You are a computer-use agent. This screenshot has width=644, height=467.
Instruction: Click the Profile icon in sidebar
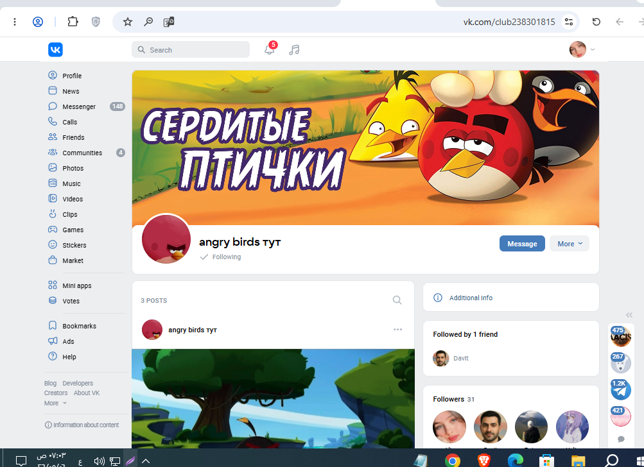point(53,75)
